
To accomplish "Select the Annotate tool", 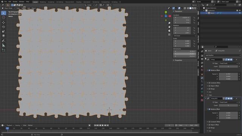I will point(3,41).
